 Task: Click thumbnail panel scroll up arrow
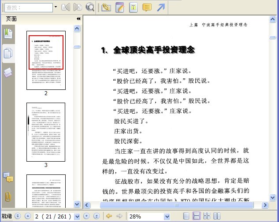pyautogui.click(x=77, y=28)
